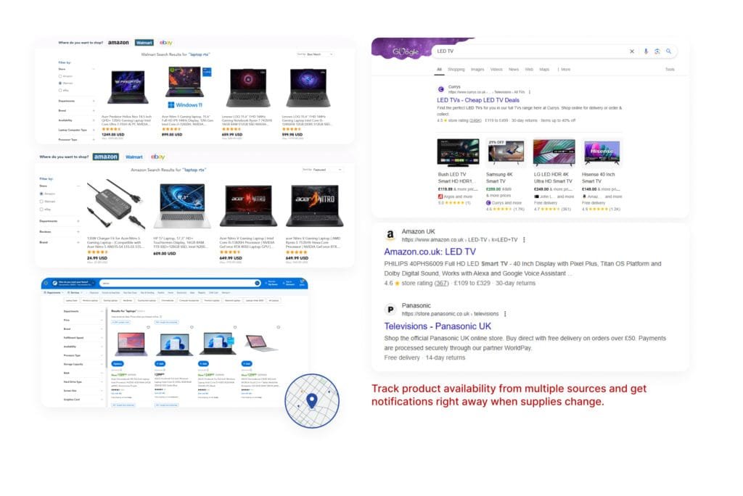Open the LG LED HDR 4K TV thumbnail
This screenshot has width=743, height=496.
[x=554, y=152]
